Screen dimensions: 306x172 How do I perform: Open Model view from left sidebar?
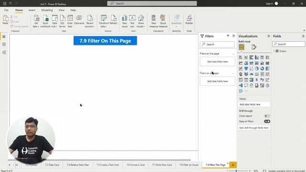[x=4, y=52]
